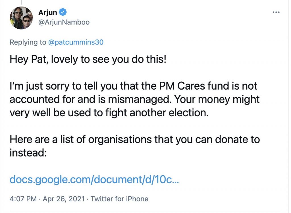Click the Replying to label
Screen dimensions: 291x213
pos(28,42)
